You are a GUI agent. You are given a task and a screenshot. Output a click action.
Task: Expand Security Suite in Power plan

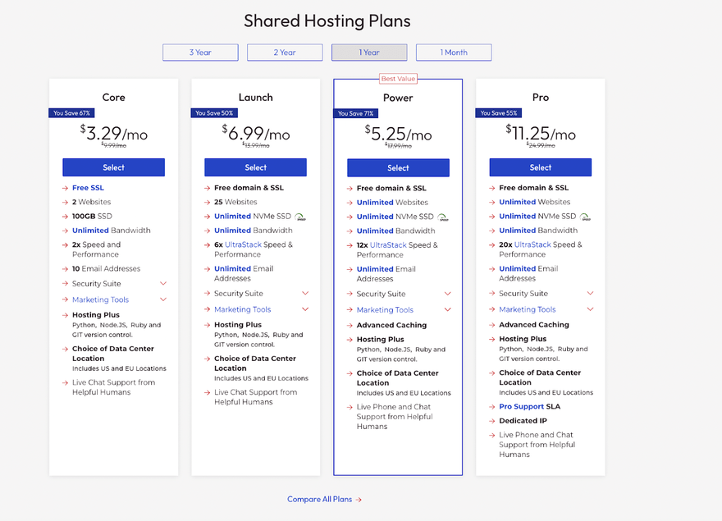coord(448,294)
